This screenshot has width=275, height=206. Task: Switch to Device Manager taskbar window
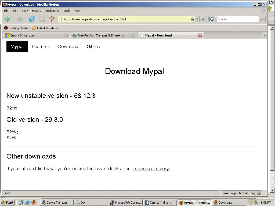coord(57,203)
